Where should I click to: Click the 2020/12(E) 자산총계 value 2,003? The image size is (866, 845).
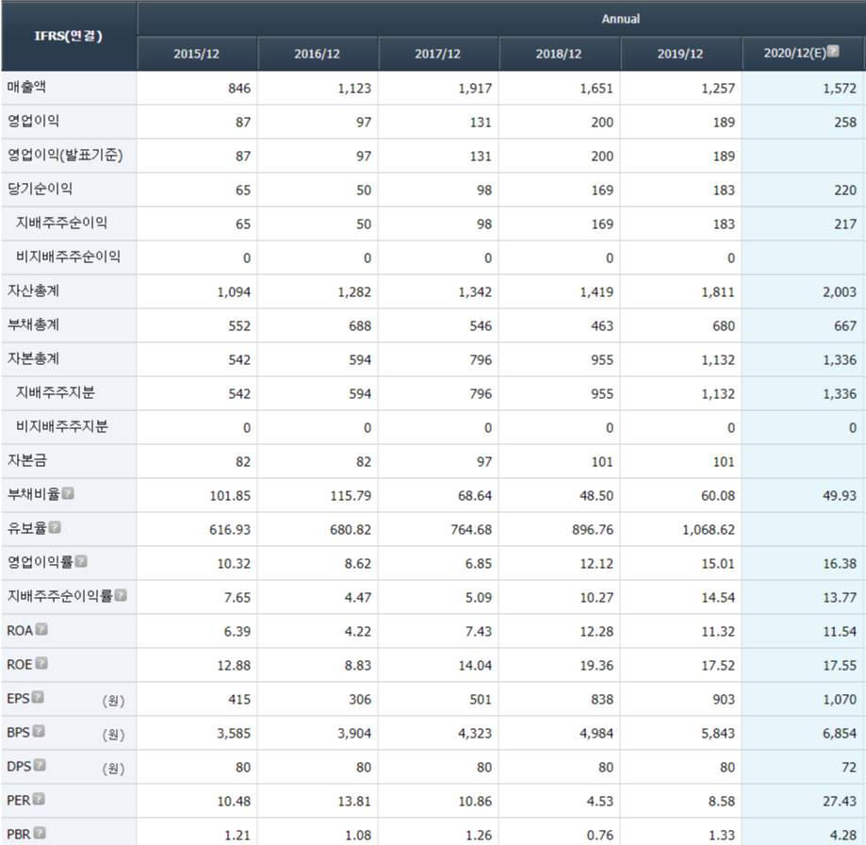tap(840, 292)
